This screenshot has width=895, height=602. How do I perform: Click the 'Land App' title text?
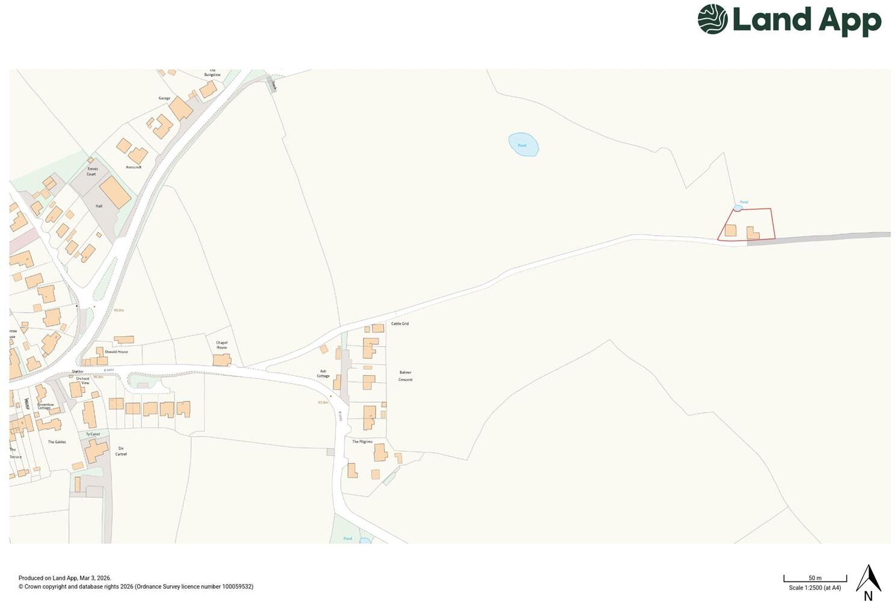tap(807, 20)
